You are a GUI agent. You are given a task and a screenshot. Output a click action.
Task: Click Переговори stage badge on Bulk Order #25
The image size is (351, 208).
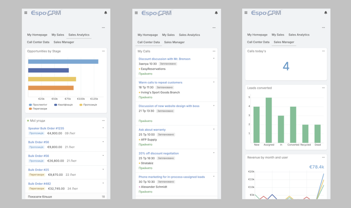[x=37, y=175]
